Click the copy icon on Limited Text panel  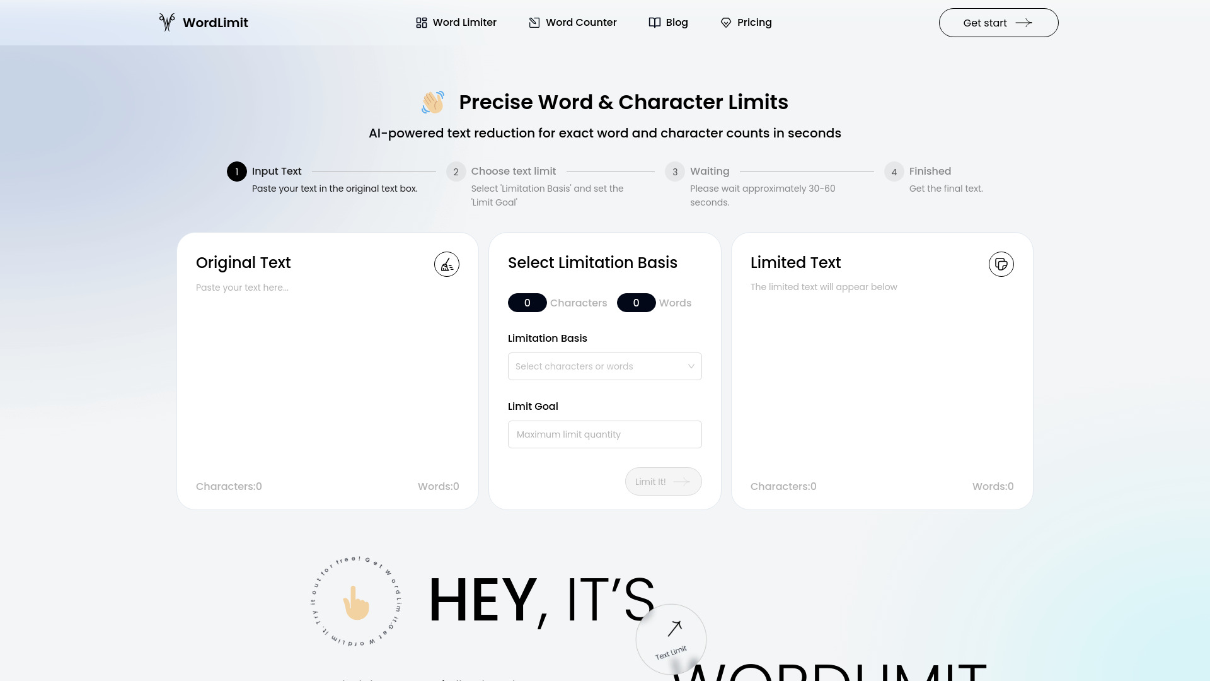tap(1001, 264)
